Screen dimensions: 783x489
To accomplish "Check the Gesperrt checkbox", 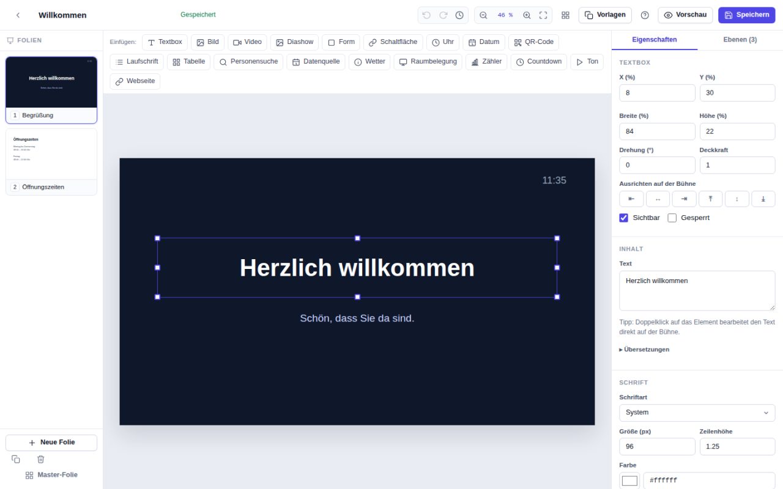I will pyautogui.click(x=672, y=218).
